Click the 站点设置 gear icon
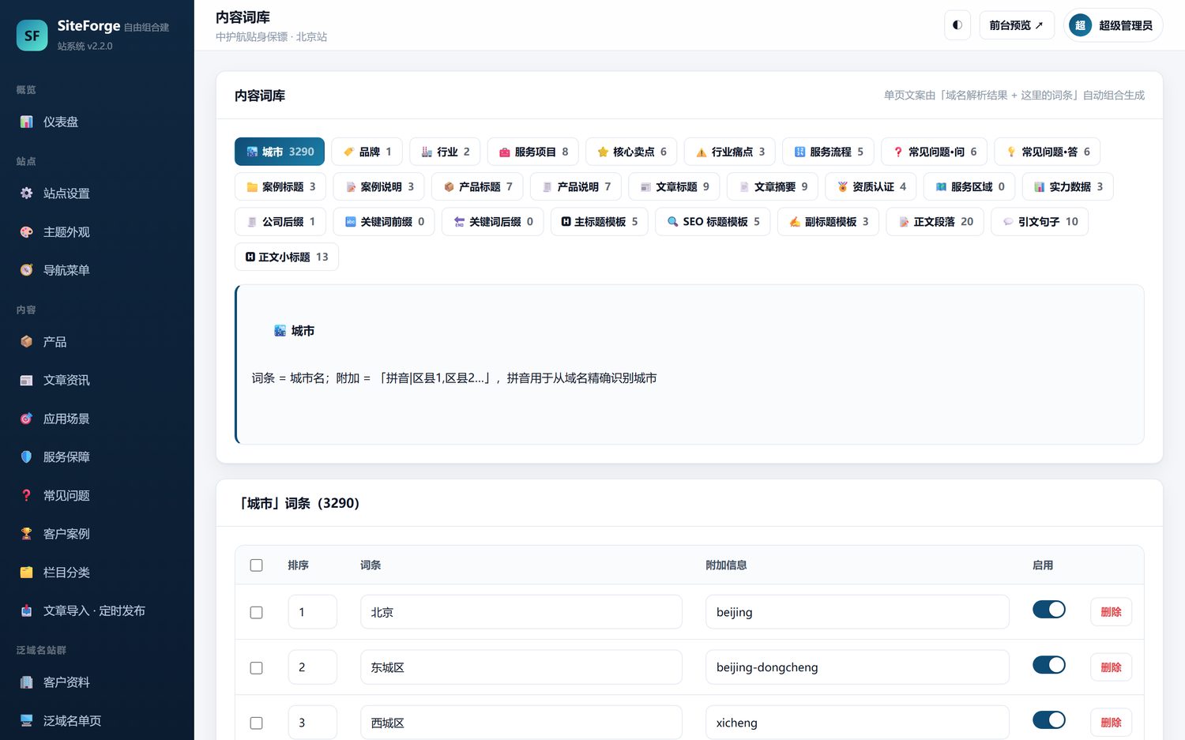The height and width of the screenshot is (740, 1185). pos(26,193)
